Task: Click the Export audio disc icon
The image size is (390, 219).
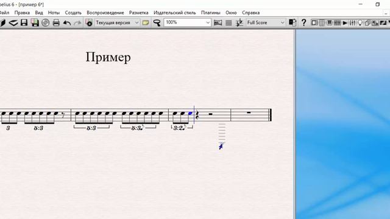Action: click(x=45, y=23)
